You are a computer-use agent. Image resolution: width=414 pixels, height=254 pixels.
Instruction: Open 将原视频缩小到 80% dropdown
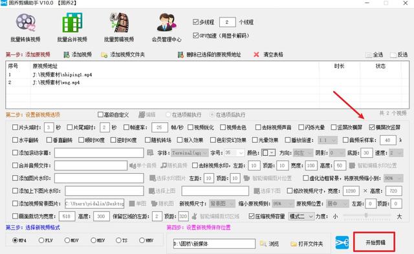pos(393,178)
